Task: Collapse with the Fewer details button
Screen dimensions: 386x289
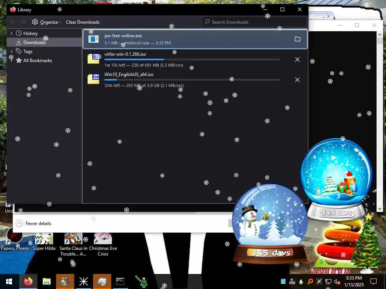Action: click(34, 224)
